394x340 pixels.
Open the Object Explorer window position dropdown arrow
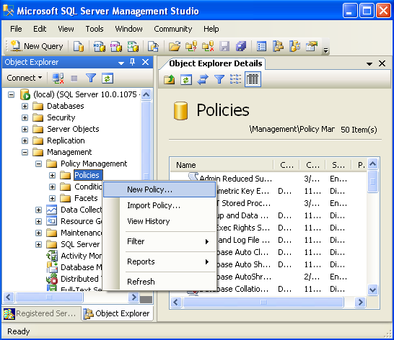tap(121, 63)
